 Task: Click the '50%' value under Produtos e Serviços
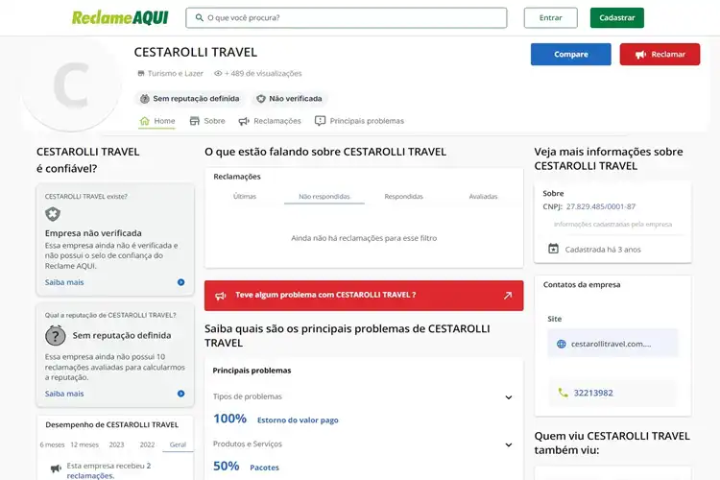226,467
